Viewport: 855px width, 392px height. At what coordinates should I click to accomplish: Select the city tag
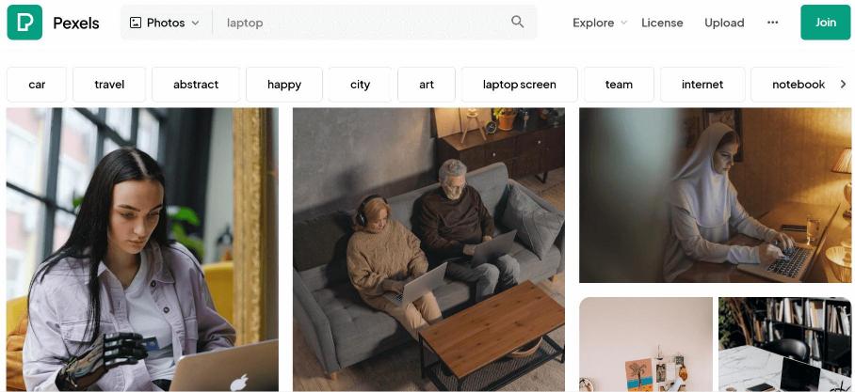[x=360, y=85]
